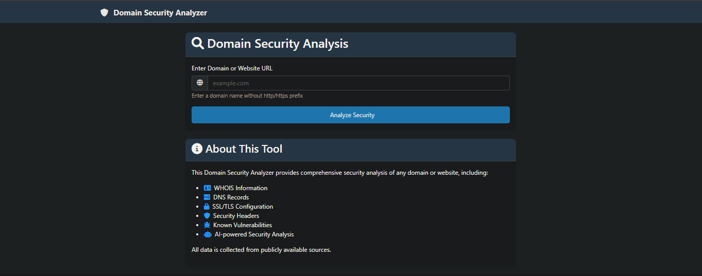
Task: Focus the example.com domain input field
Action: [358, 83]
